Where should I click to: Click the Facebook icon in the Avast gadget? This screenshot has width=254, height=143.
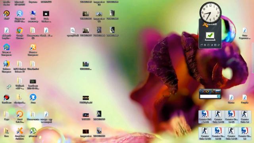(x=215, y=45)
